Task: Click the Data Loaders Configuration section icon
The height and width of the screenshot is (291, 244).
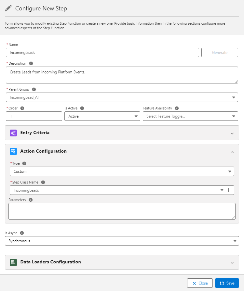Action: tap(13, 262)
